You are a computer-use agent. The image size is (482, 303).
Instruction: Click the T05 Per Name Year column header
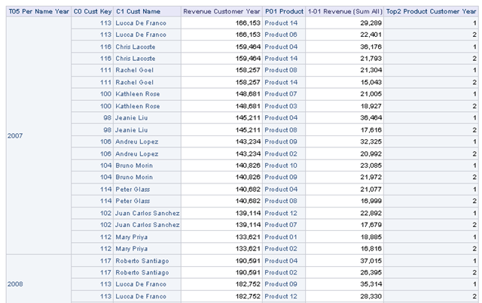[x=38, y=12]
